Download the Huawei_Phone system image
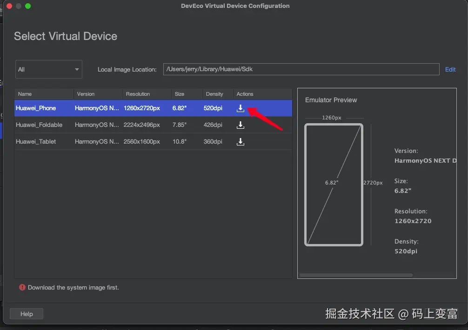468x330 pixels. click(x=240, y=108)
